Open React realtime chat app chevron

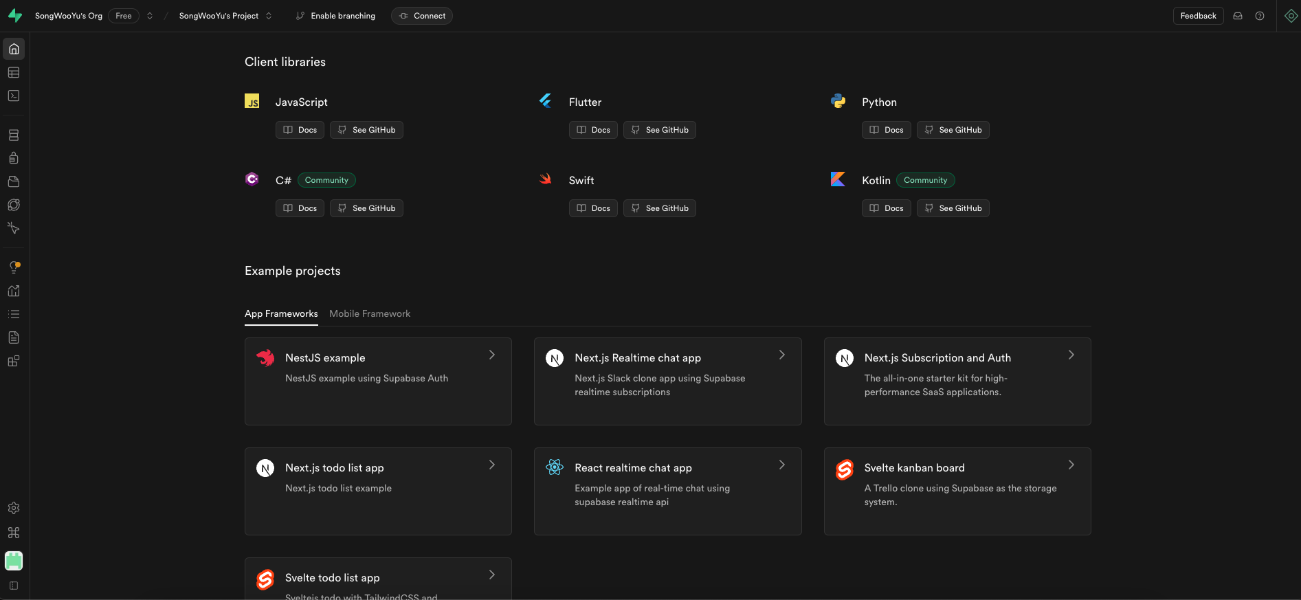click(x=782, y=465)
